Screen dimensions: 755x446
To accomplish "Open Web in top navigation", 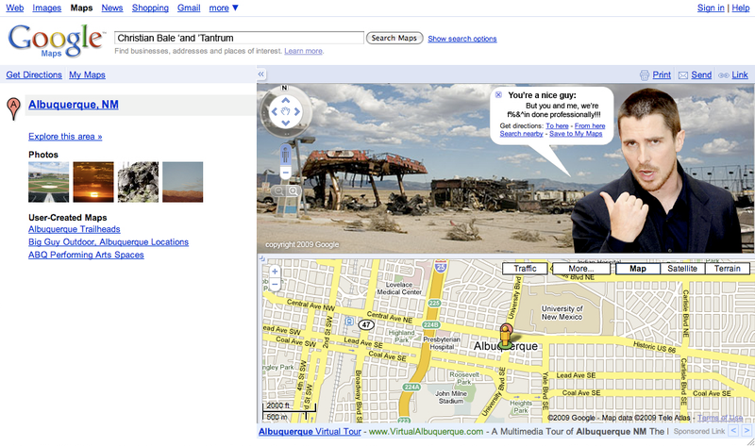I will (x=15, y=8).
